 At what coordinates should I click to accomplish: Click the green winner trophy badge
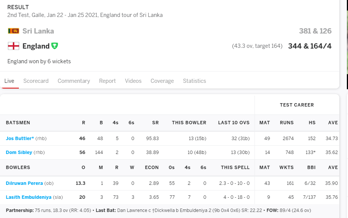55,46
